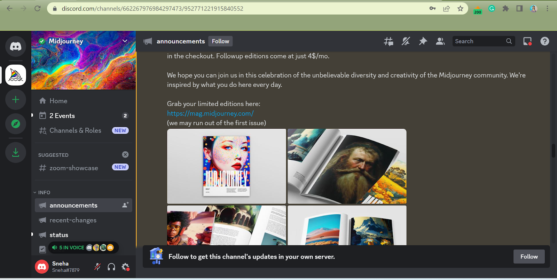
Task: Bookmark this page with the star icon
Action: pyautogui.click(x=460, y=8)
